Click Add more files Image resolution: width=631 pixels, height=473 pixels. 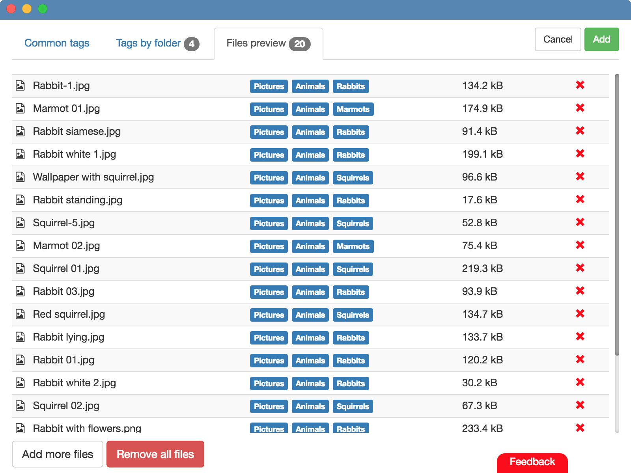coord(57,454)
